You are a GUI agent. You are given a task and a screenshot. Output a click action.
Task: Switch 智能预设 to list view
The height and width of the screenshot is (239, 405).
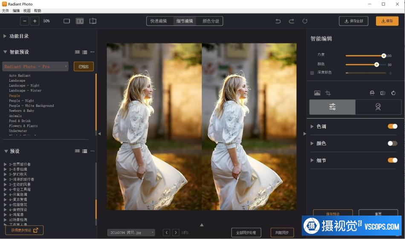85,52
